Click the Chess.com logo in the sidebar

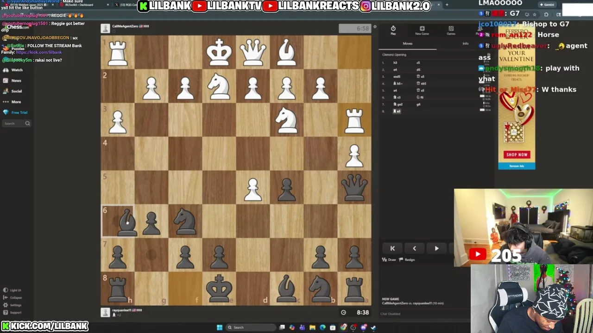[x=17, y=27]
